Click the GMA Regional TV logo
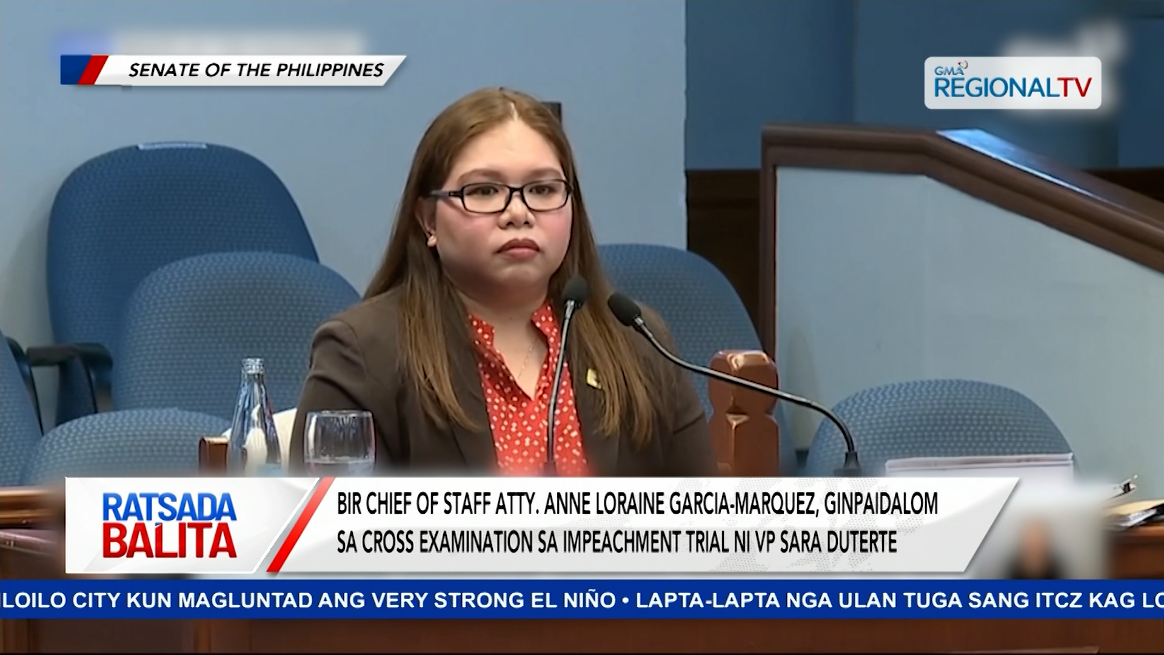This screenshot has width=1164, height=655. tap(1012, 83)
